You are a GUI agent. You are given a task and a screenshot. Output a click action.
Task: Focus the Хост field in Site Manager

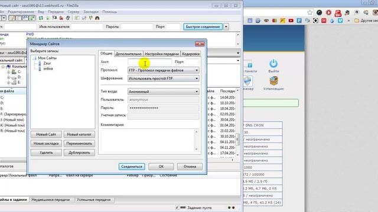[149, 62]
